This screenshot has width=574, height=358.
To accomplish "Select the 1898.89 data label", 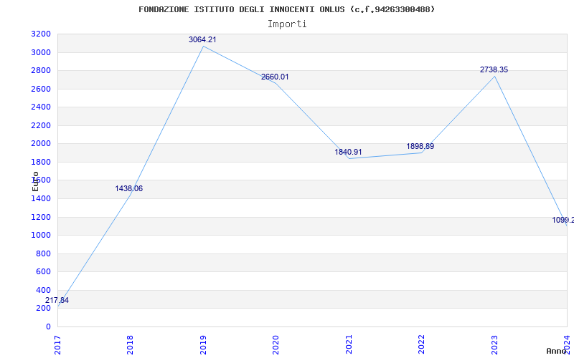I will click(x=420, y=146).
